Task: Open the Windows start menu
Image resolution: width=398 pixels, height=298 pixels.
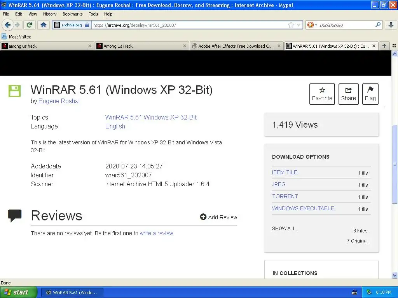Action: pos(18,292)
